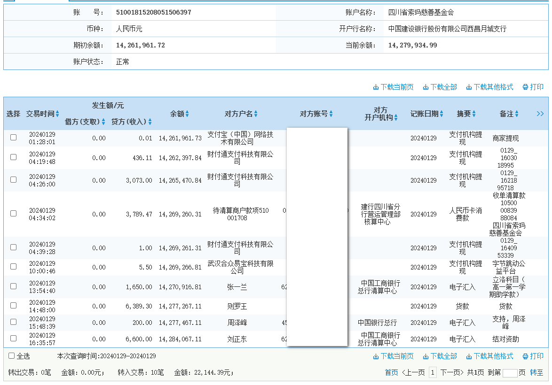Sort posting date (记账日期) arrows

click(442, 114)
